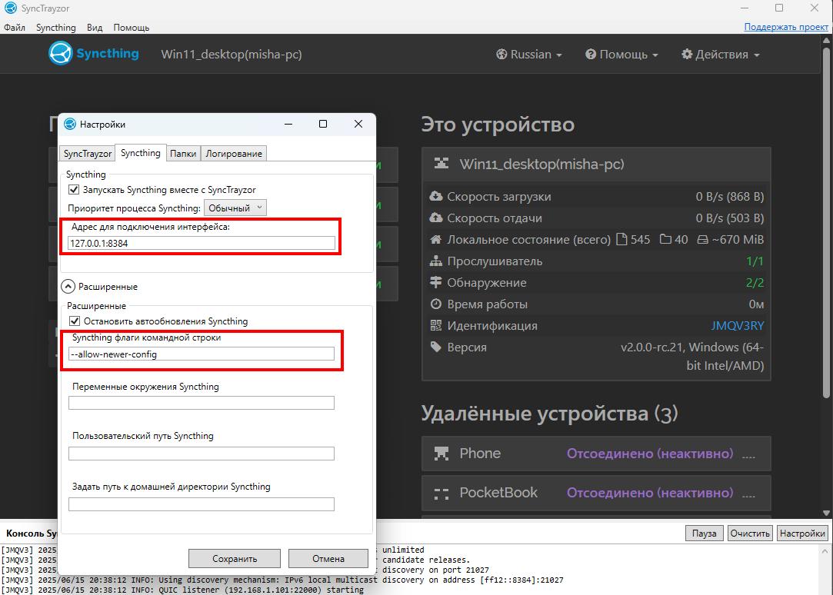The width and height of the screenshot is (833, 595).
Task: Click the interface address input field
Action: click(x=202, y=243)
